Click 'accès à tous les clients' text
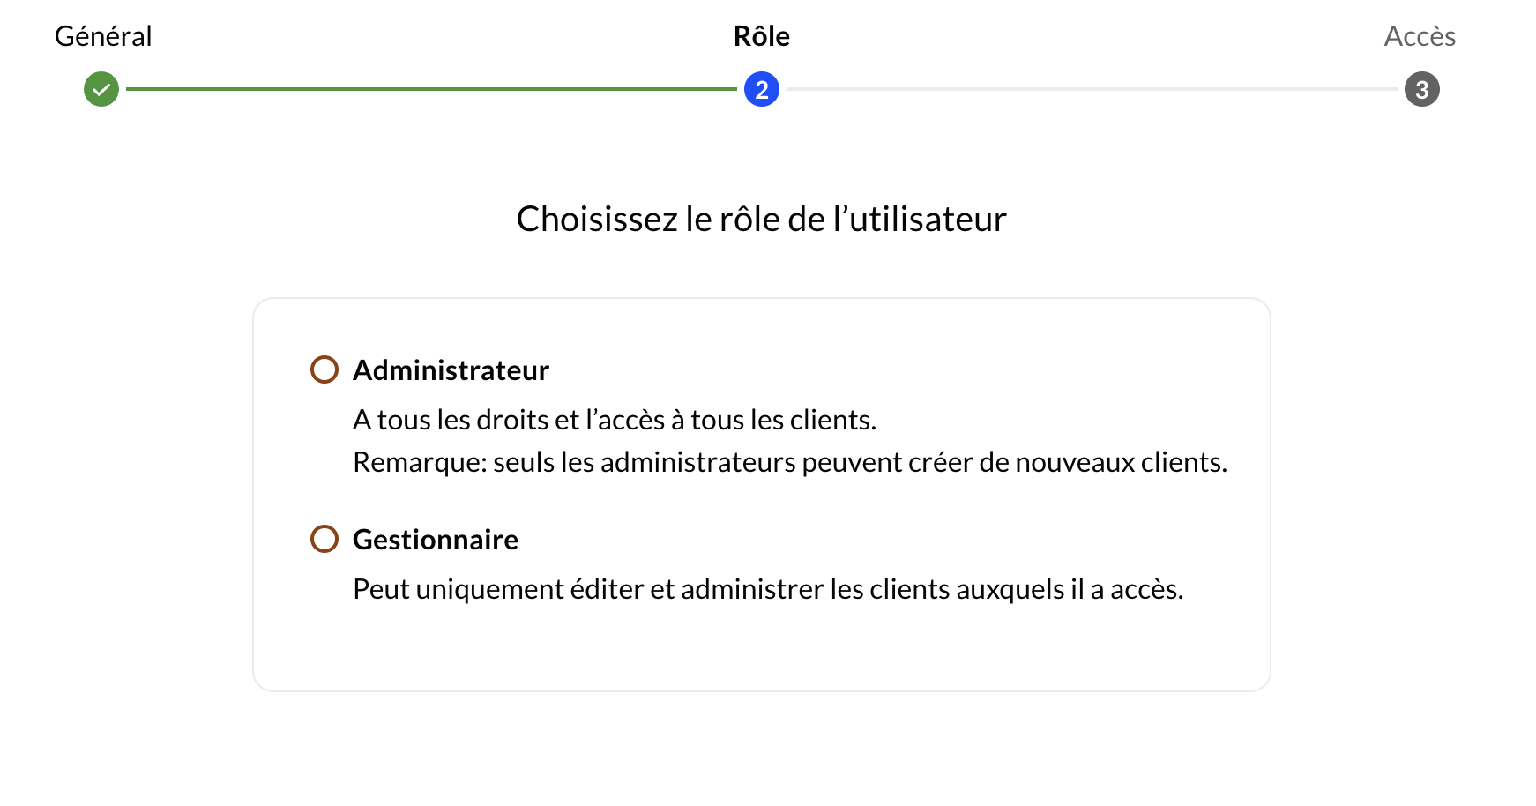The image size is (1536, 806). point(731,420)
